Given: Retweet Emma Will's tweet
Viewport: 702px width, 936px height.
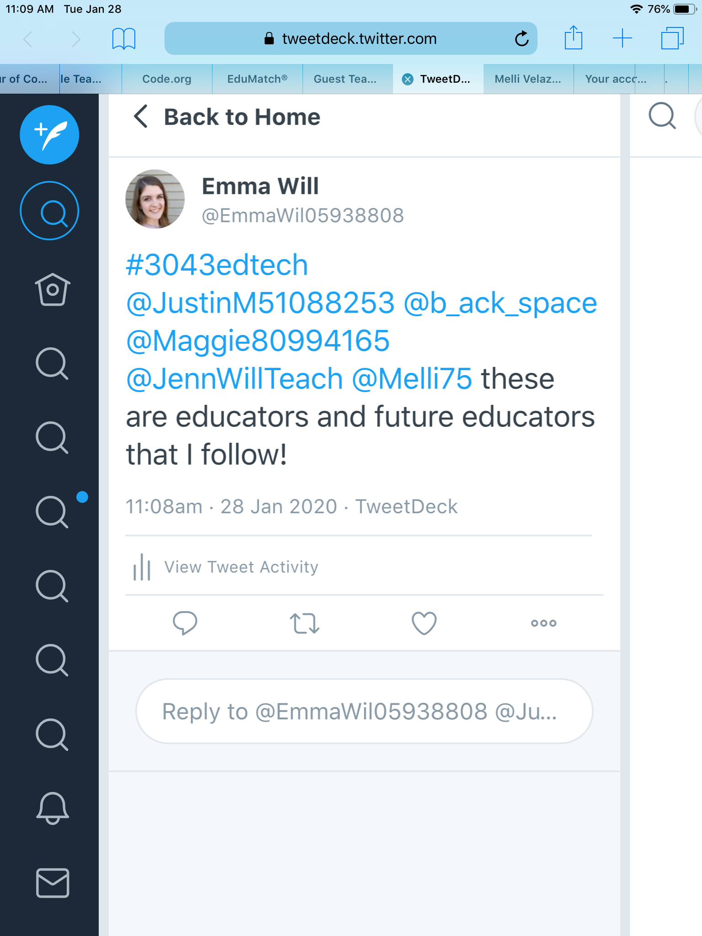Looking at the screenshot, I should pos(304,623).
